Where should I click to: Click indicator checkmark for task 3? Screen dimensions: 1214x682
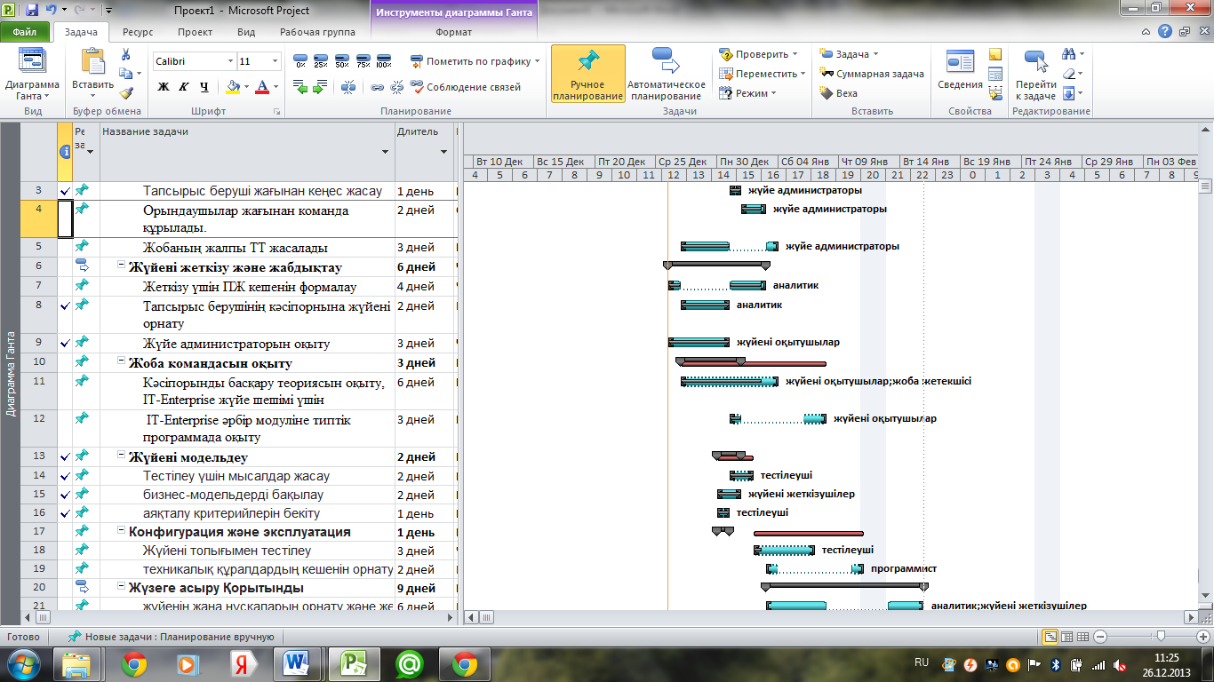65,191
